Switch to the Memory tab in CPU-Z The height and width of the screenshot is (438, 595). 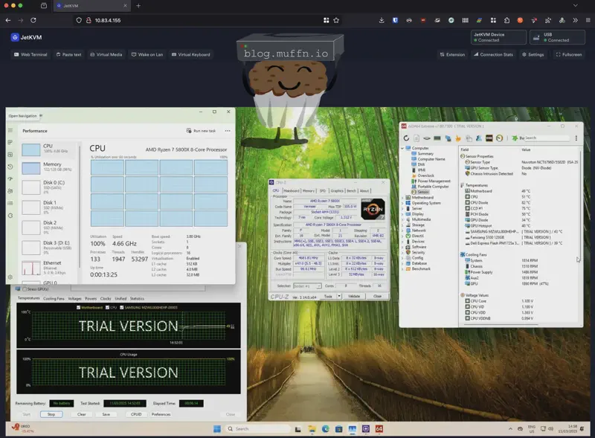click(x=308, y=190)
